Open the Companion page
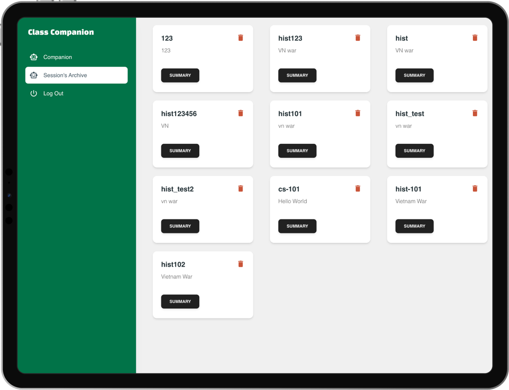Screen dimensions: 509x390 pyautogui.click(x=76, y=57)
